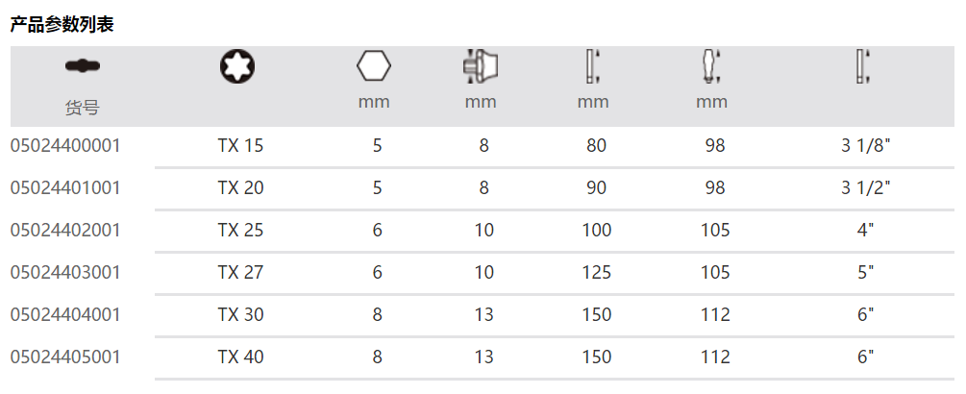Click the 3 1/2" length value

tap(866, 188)
